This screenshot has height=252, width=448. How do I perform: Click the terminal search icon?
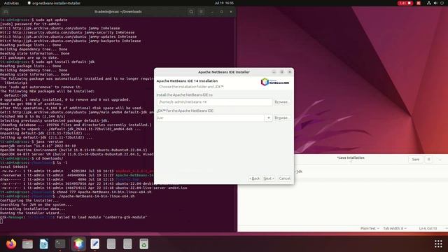(191, 12)
